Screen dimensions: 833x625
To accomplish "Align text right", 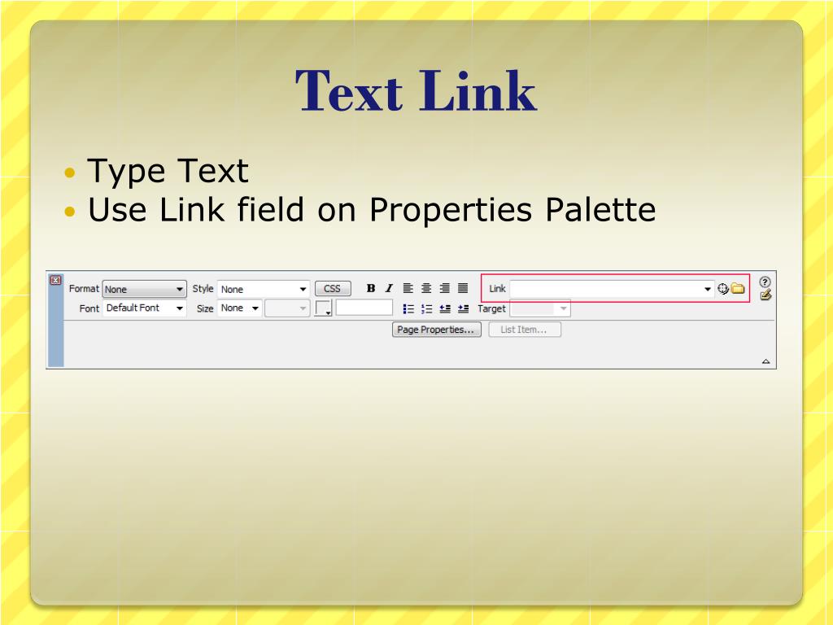I will pos(445,288).
